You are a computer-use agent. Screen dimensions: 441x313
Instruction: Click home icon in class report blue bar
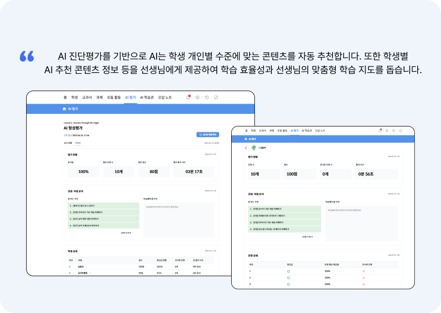(64, 109)
